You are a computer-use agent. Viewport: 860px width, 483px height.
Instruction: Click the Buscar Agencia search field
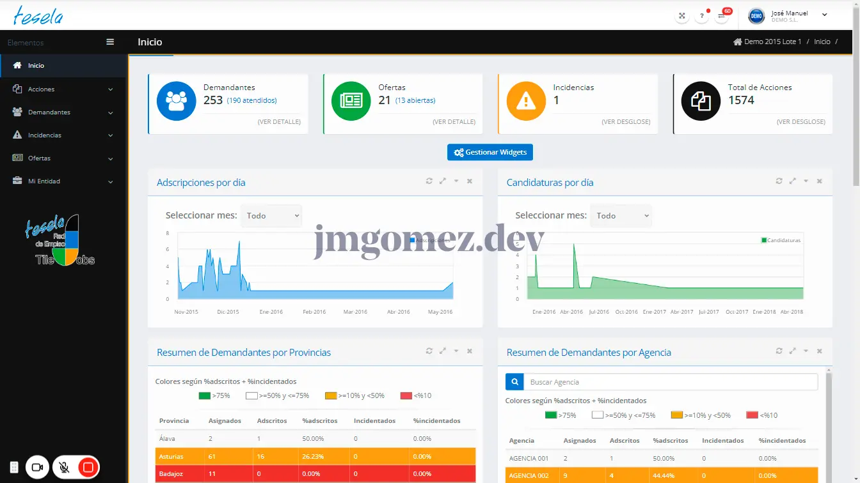670,382
